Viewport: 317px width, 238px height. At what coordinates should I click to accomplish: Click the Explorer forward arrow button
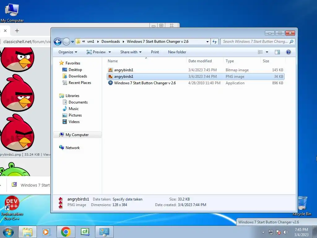[x=66, y=42]
